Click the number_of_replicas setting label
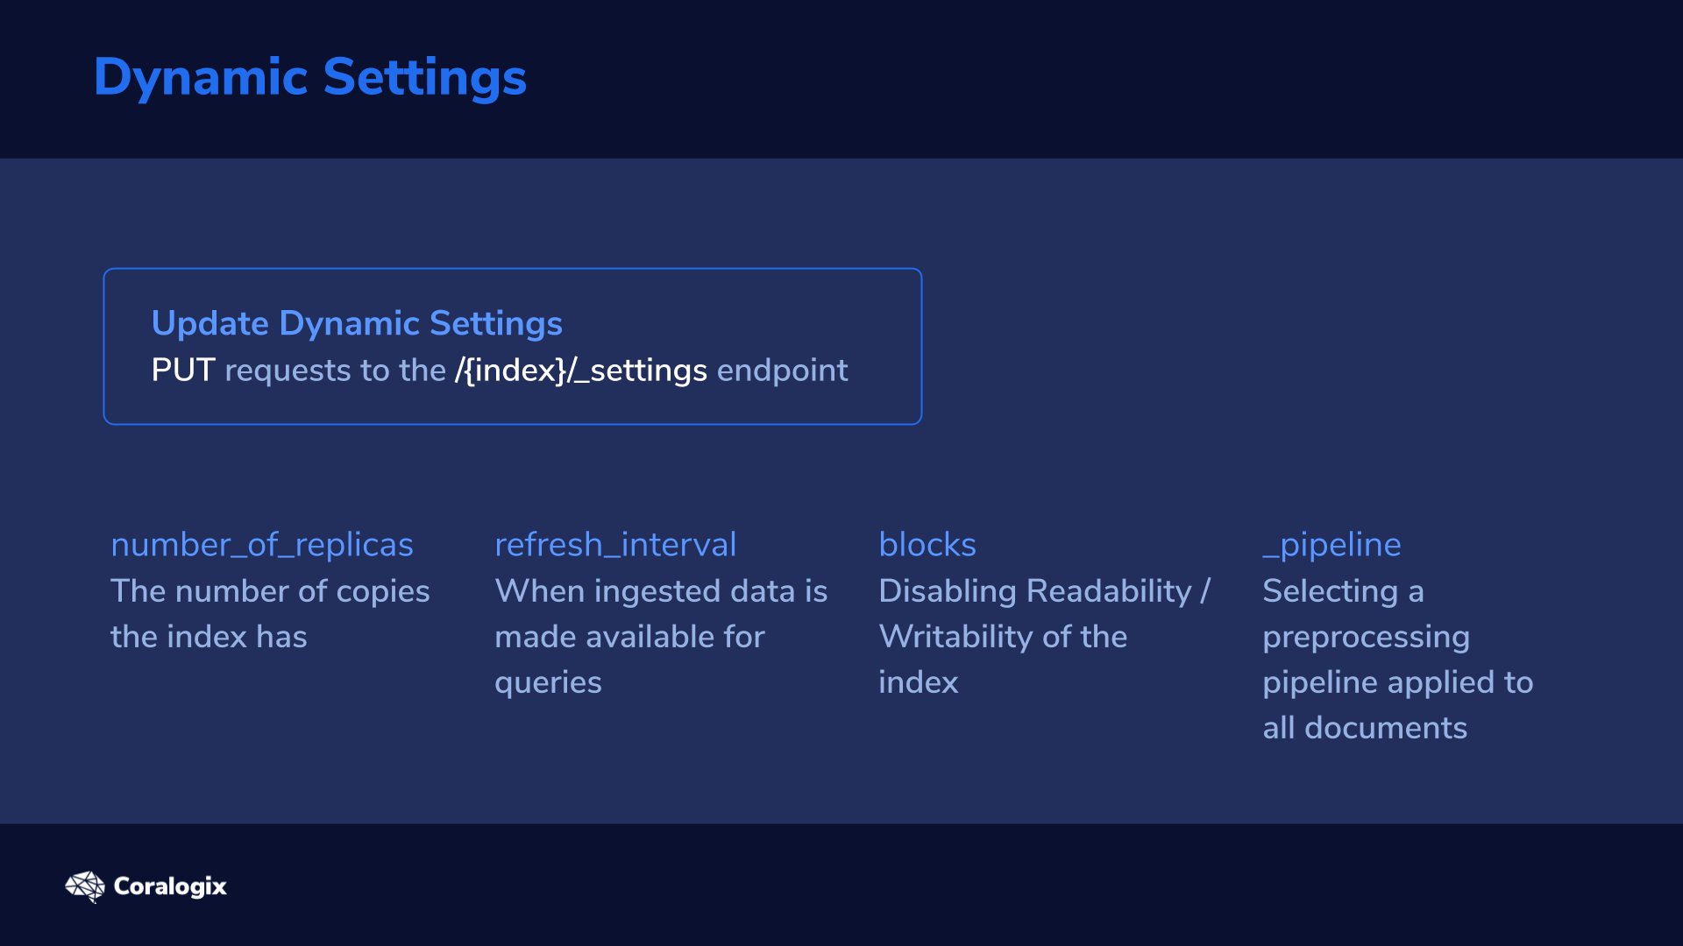Screen dimensions: 1683x946 (x=262, y=545)
